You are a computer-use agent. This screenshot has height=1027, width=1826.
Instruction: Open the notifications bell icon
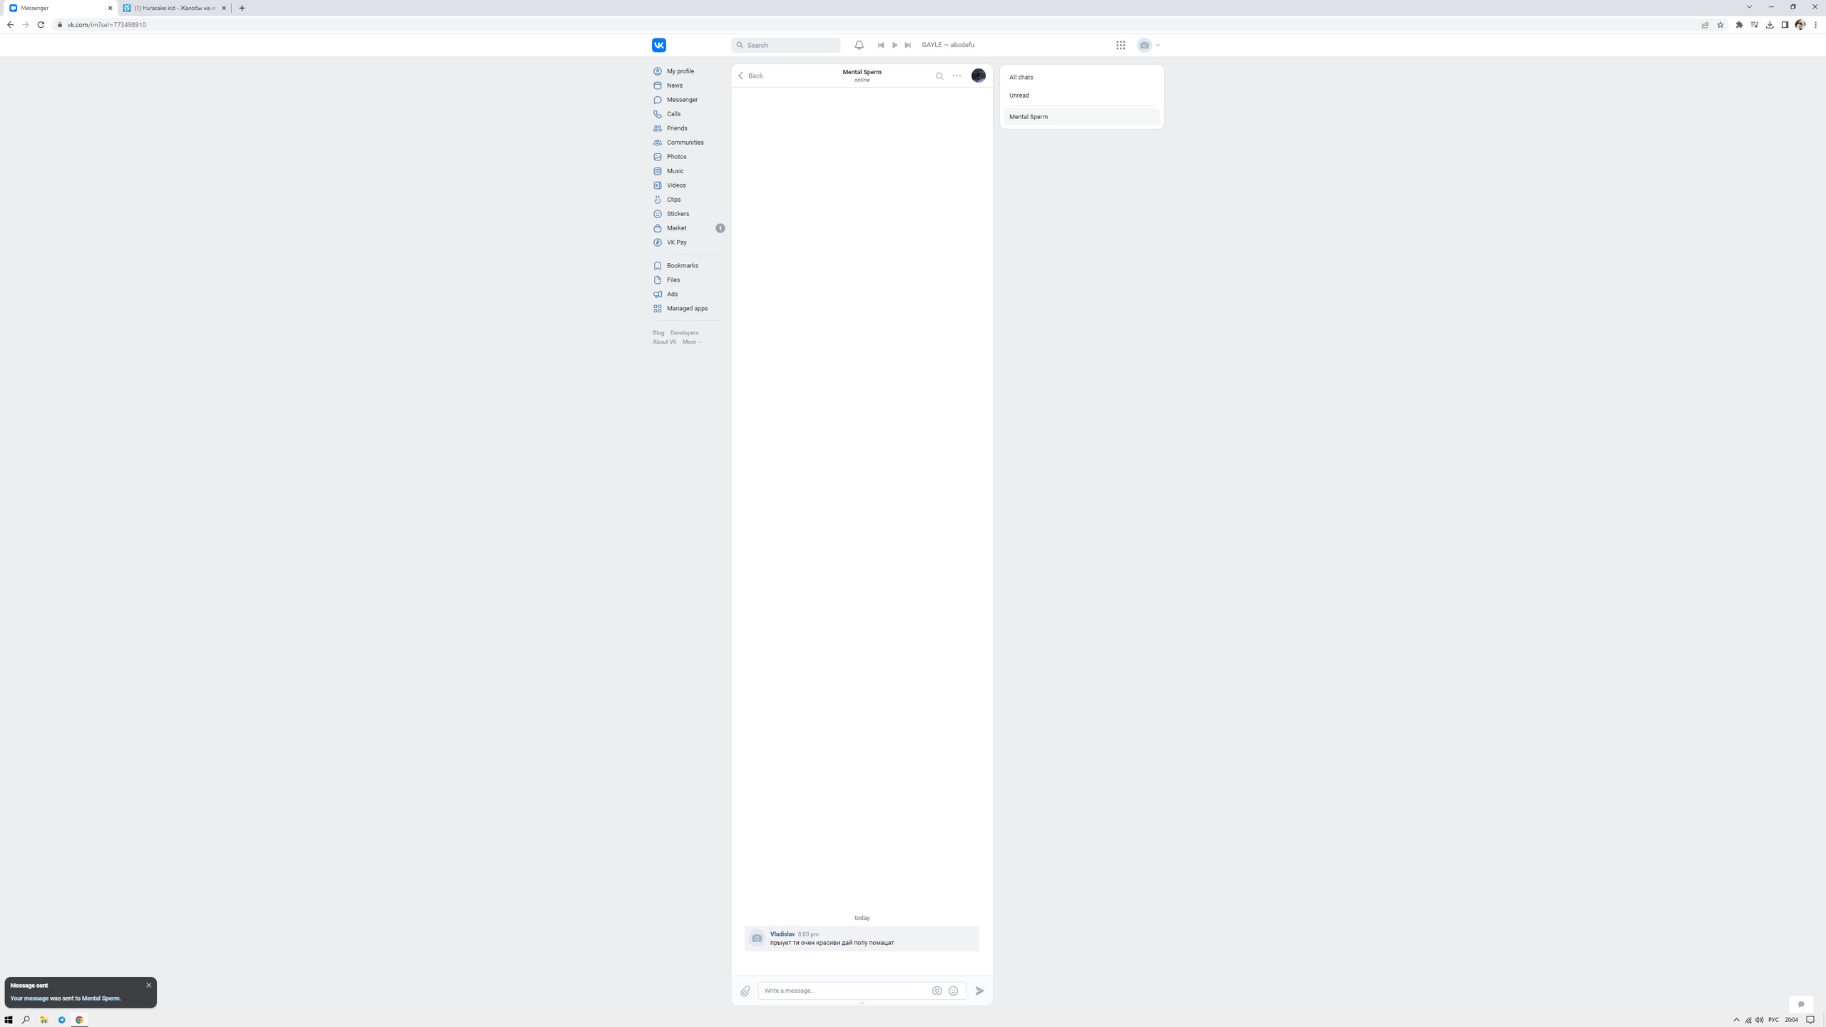[x=859, y=45]
